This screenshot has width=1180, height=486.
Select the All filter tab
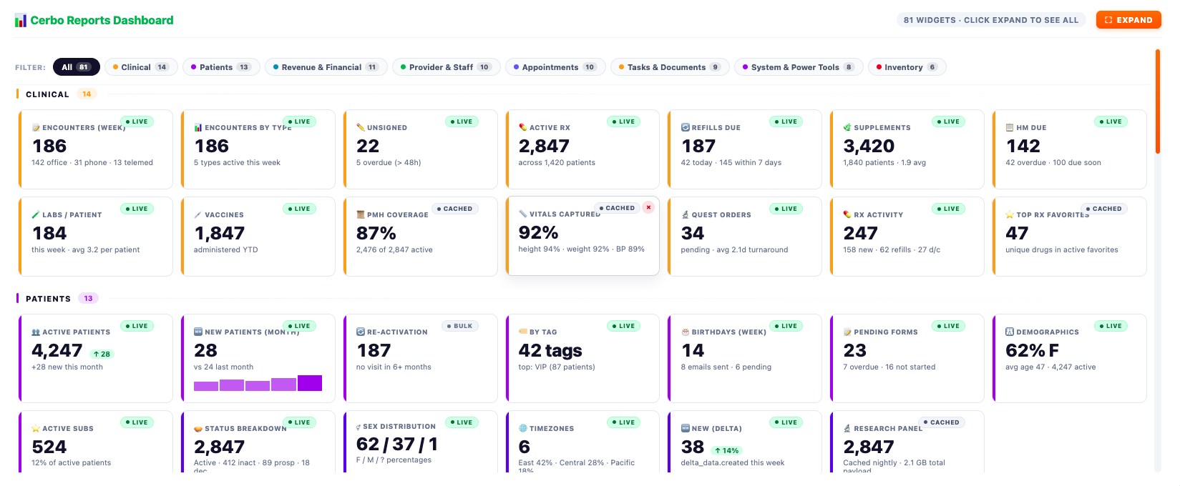point(77,67)
